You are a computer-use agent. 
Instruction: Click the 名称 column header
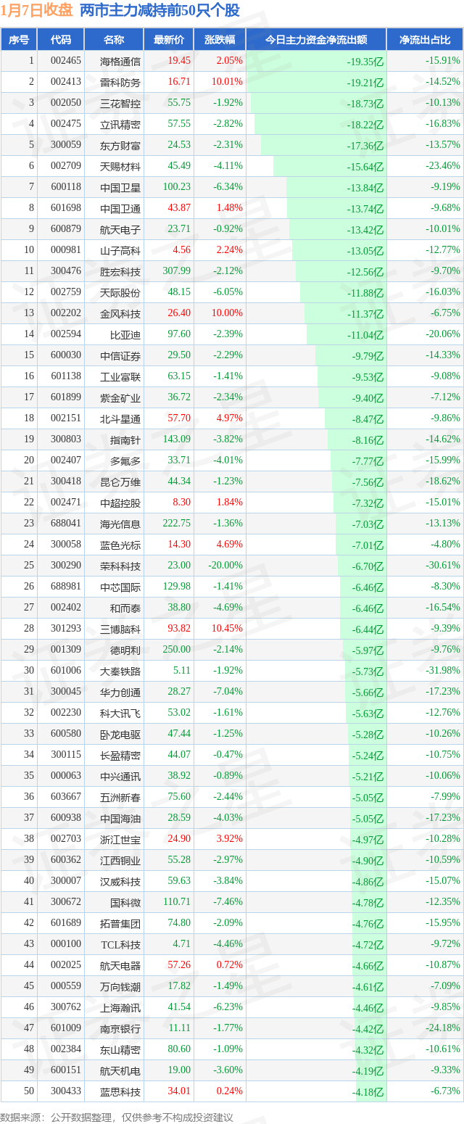point(114,40)
